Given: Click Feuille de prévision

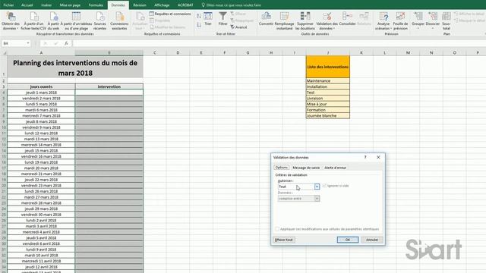Looking at the screenshot, I should (x=400, y=20).
